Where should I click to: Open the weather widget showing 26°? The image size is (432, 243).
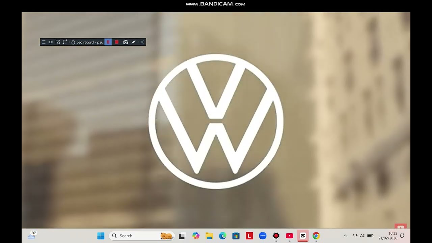[x=32, y=235]
